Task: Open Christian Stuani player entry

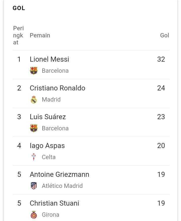Action: 54,203
